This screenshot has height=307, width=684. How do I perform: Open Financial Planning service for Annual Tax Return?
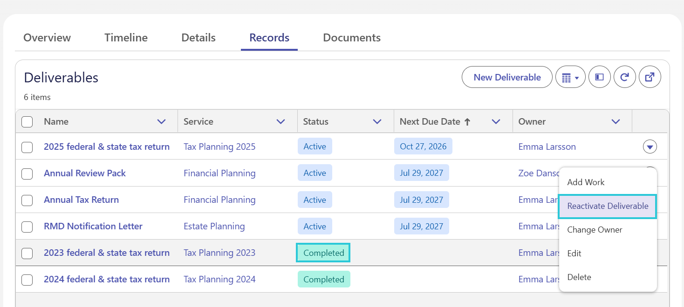219,200
